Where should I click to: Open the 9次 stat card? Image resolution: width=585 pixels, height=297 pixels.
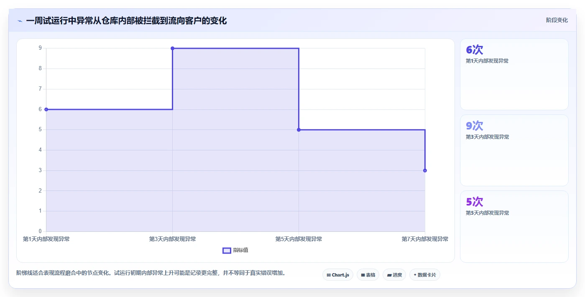(514, 150)
